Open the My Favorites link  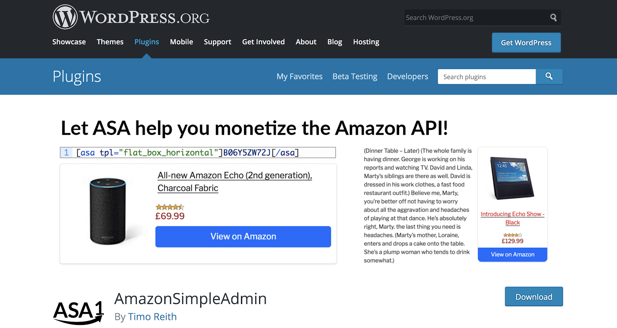[x=300, y=76]
